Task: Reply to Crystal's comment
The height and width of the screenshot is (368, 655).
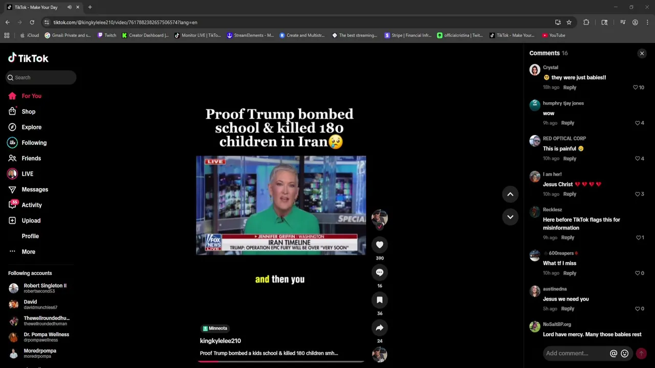Action: click(x=570, y=87)
